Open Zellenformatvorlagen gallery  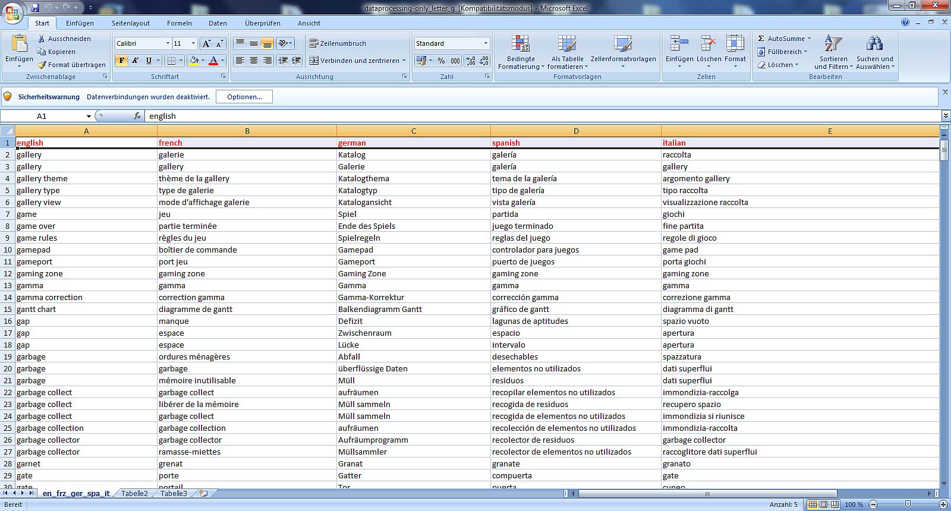(623, 52)
